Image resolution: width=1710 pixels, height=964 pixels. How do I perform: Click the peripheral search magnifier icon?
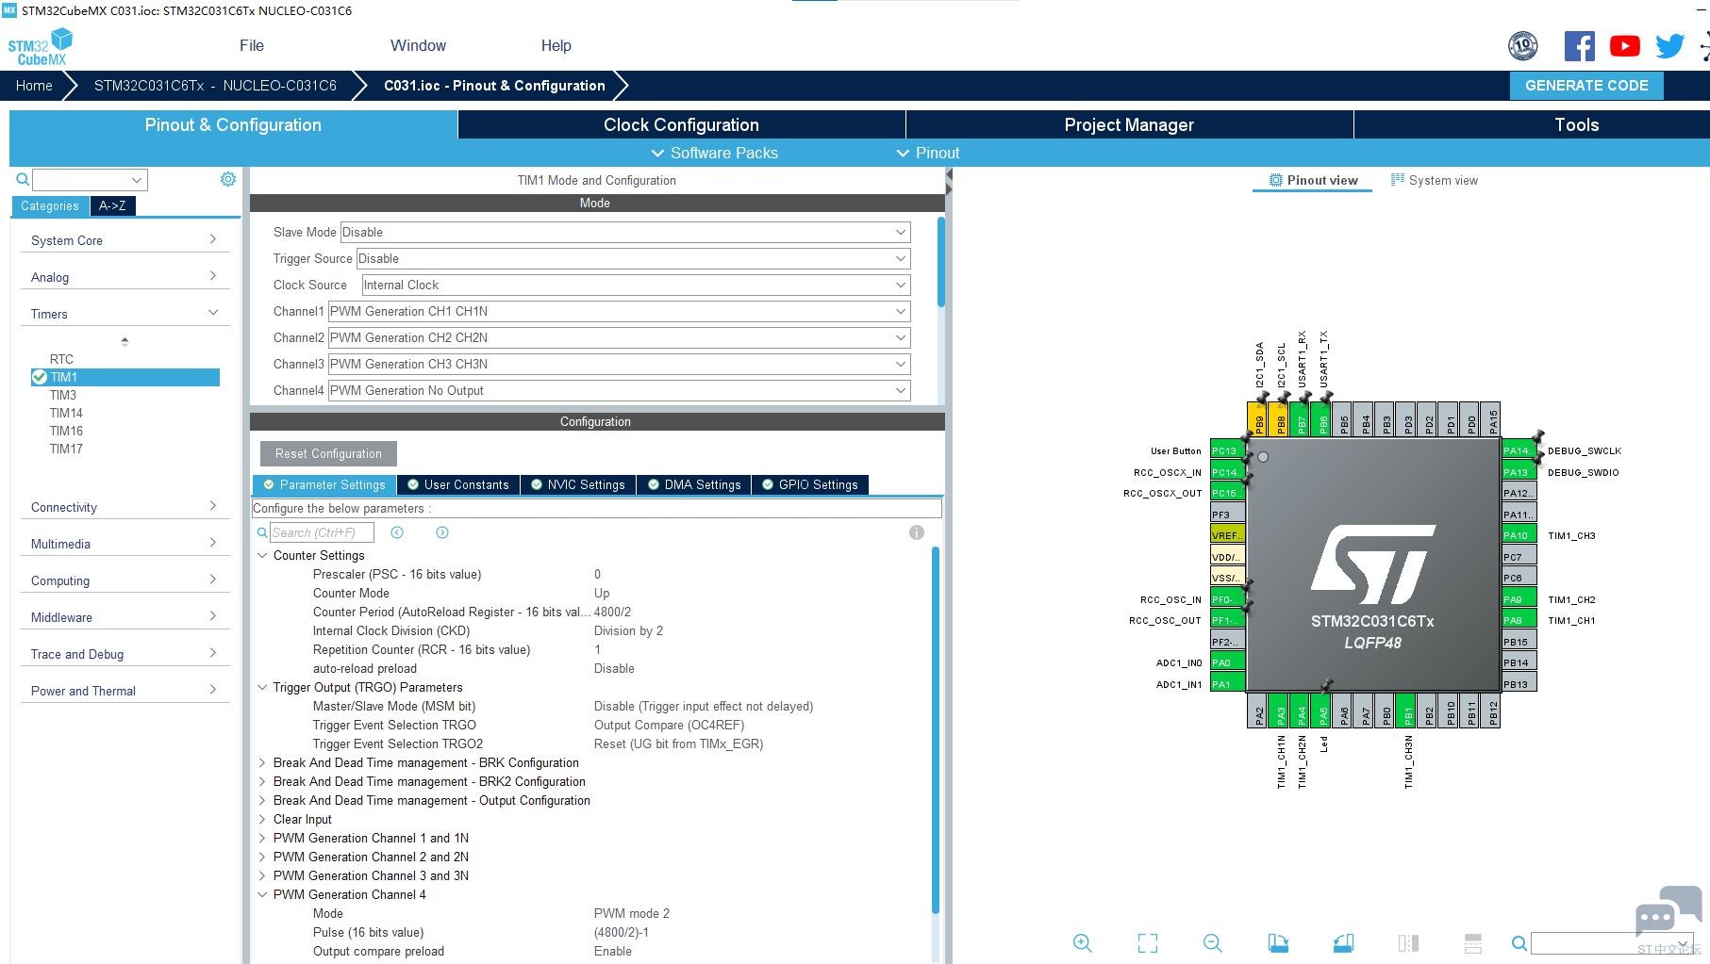coord(23,179)
